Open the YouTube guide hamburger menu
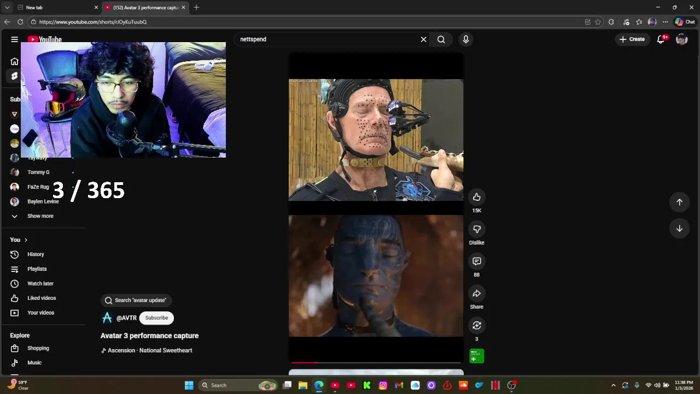Viewport: 700px width, 394px height. click(x=14, y=39)
